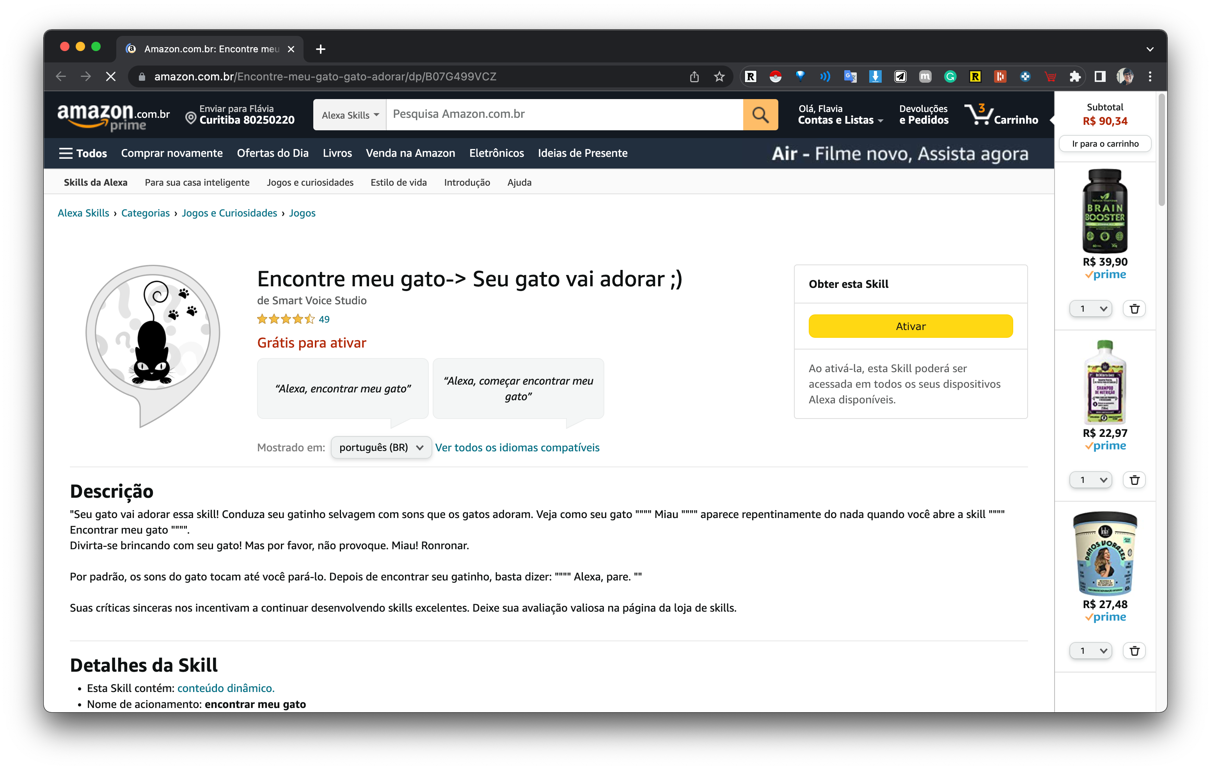Open the Brain Booster product thumbnail
Screen dimensions: 1211x770
coord(1105,211)
